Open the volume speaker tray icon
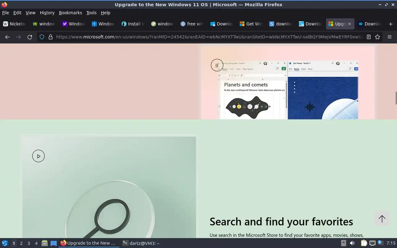Image resolution: width=397 pixels, height=248 pixels. [x=352, y=243]
